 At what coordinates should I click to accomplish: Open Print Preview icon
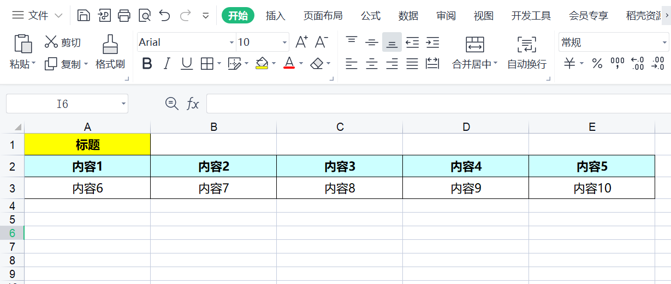[145, 15]
